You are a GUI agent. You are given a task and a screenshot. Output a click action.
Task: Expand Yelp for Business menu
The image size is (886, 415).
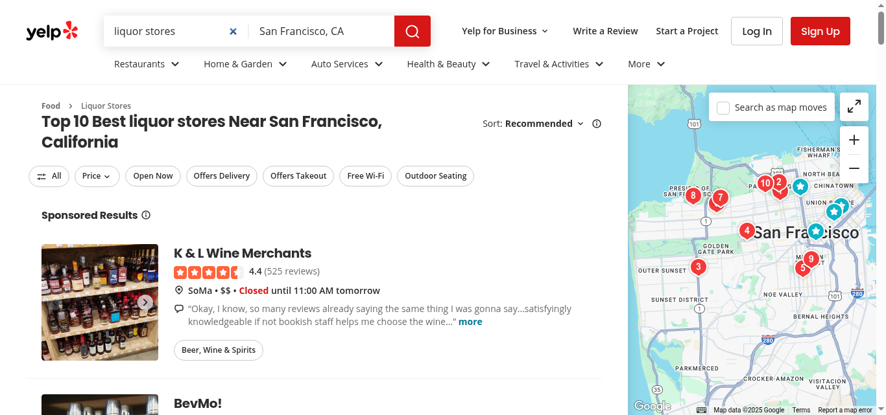[x=505, y=31]
